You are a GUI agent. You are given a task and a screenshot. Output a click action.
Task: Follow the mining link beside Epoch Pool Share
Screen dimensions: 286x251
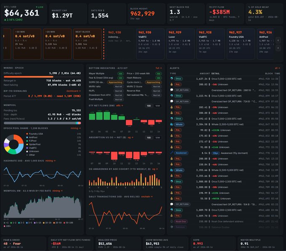[x=76, y=128]
